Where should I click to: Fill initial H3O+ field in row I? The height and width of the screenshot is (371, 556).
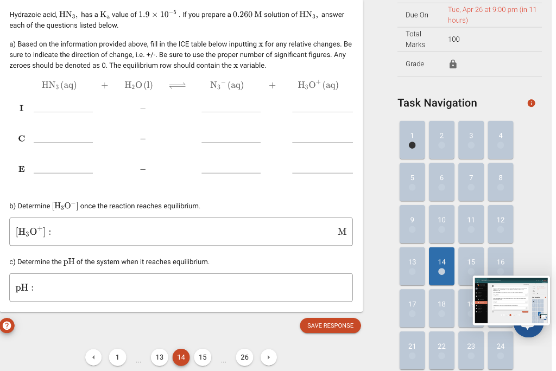point(323,107)
